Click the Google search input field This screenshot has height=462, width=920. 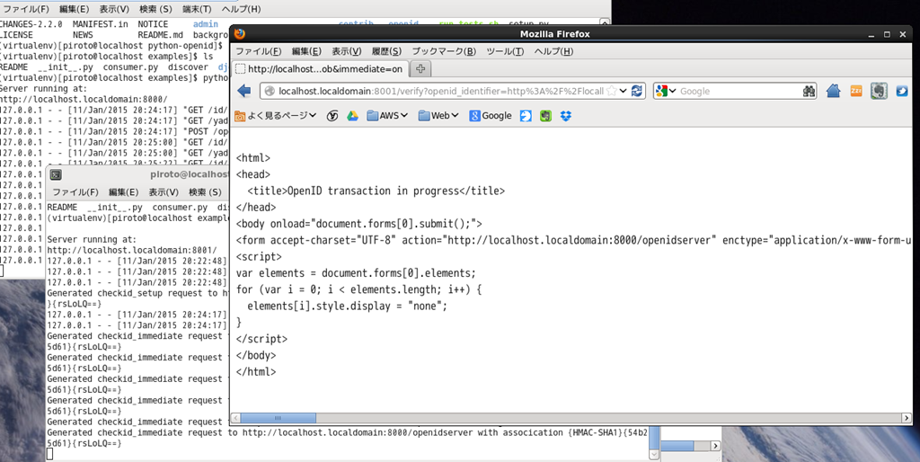coord(737,91)
